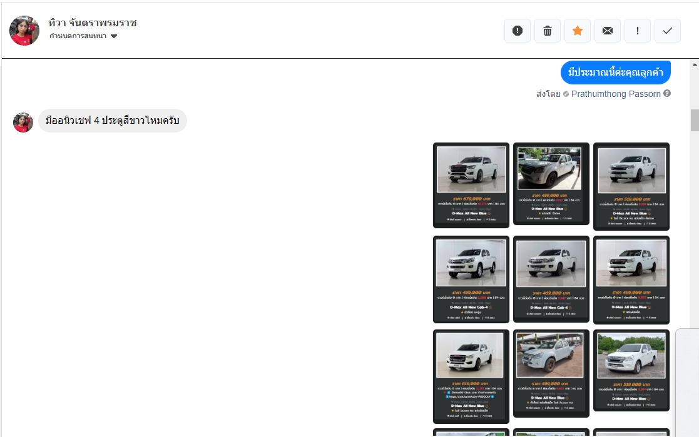699x437 pixels.
Task: Click small customer avatar beside incoming message
Action: click(x=23, y=122)
